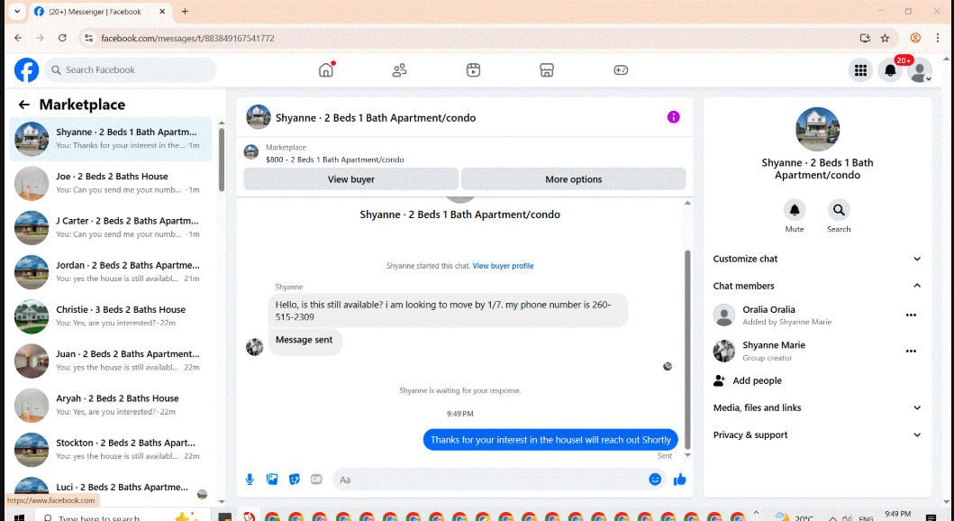Image resolution: width=954 pixels, height=521 pixels.
Task: Open the Marketplace storefront icon
Action: (x=547, y=70)
